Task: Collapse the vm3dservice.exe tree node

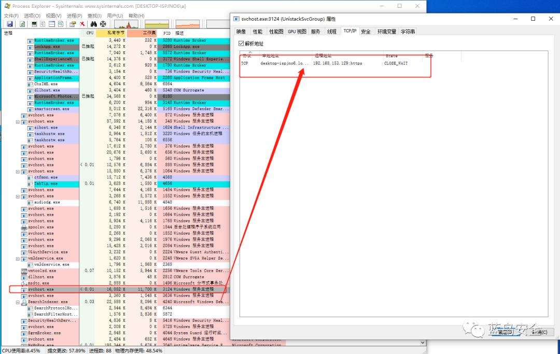Action: (x=18, y=259)
